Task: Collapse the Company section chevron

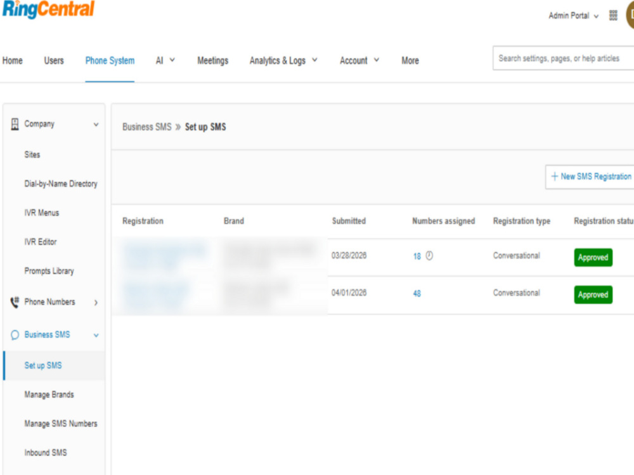Action: pos(96,124)
